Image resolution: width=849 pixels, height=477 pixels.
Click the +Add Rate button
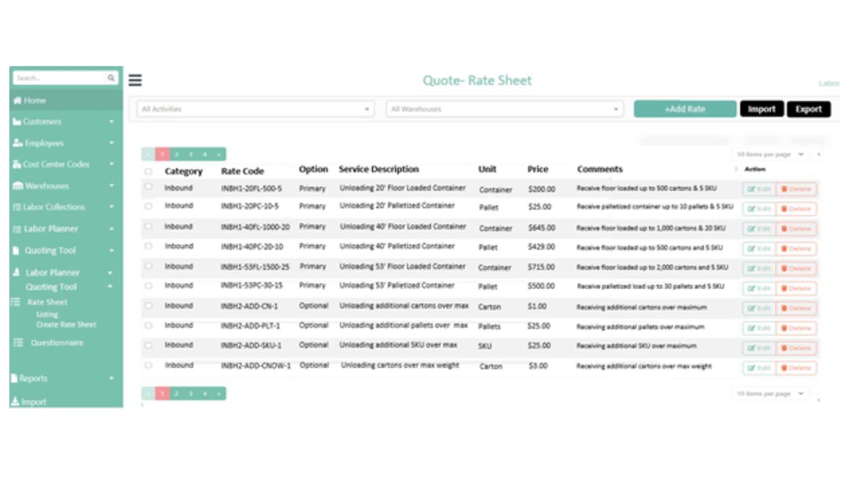coord(685,109)
